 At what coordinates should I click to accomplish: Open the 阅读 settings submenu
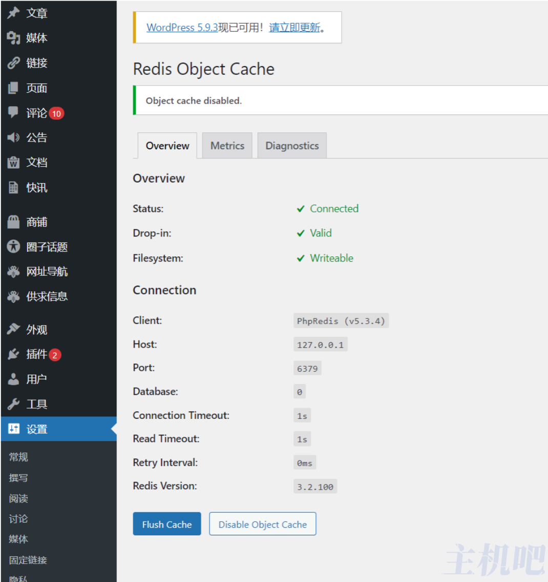(18, 498)
